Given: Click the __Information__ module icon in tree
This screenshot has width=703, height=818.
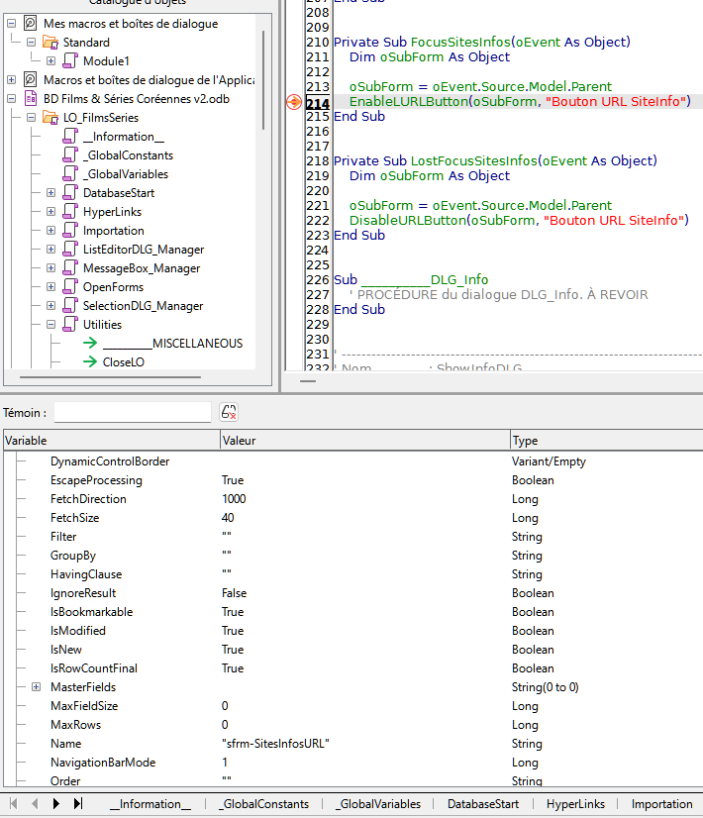Looking at the screenshot, I should (70, 136).
